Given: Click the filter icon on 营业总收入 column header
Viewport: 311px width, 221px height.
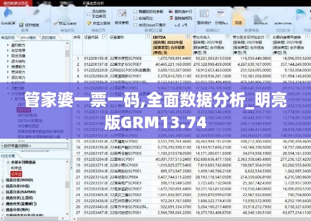Looking at the screenshot, I should 227,36.
